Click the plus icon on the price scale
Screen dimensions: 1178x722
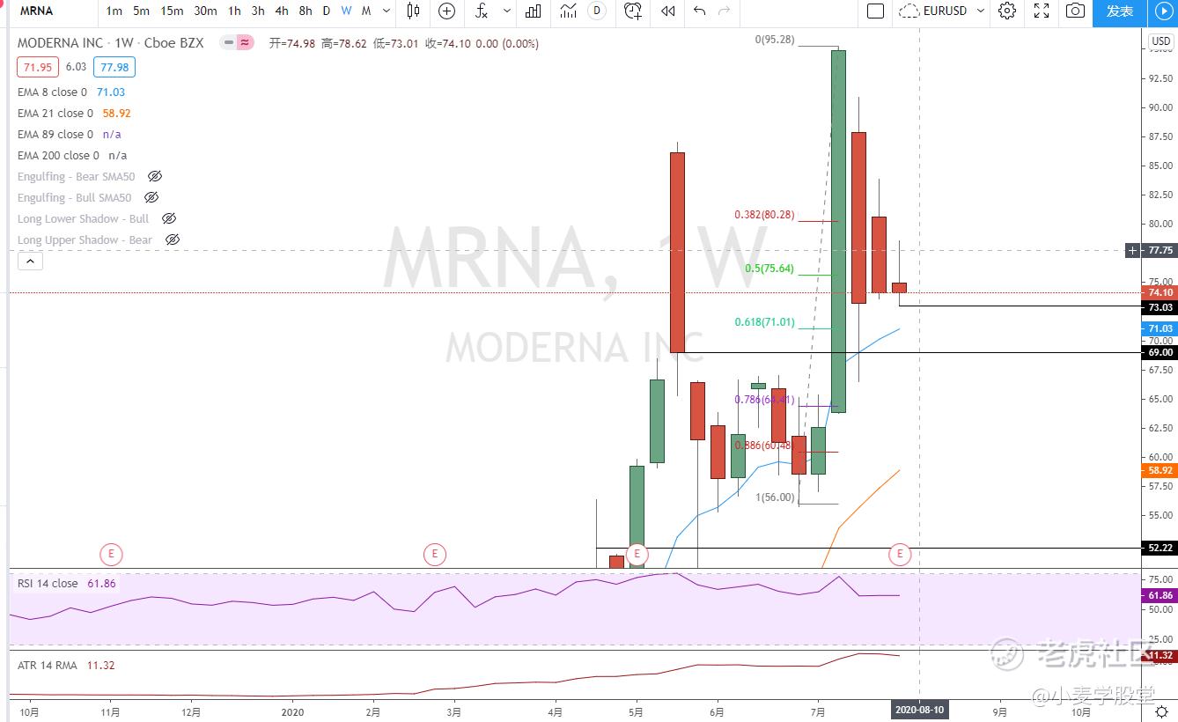point(1133,251)
